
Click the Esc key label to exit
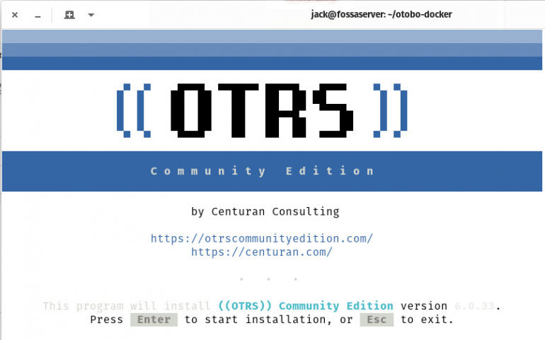coord(377,320)
